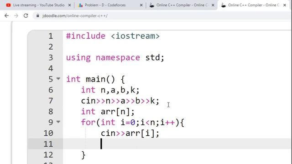Click the site security lock icon

point(38,16)
